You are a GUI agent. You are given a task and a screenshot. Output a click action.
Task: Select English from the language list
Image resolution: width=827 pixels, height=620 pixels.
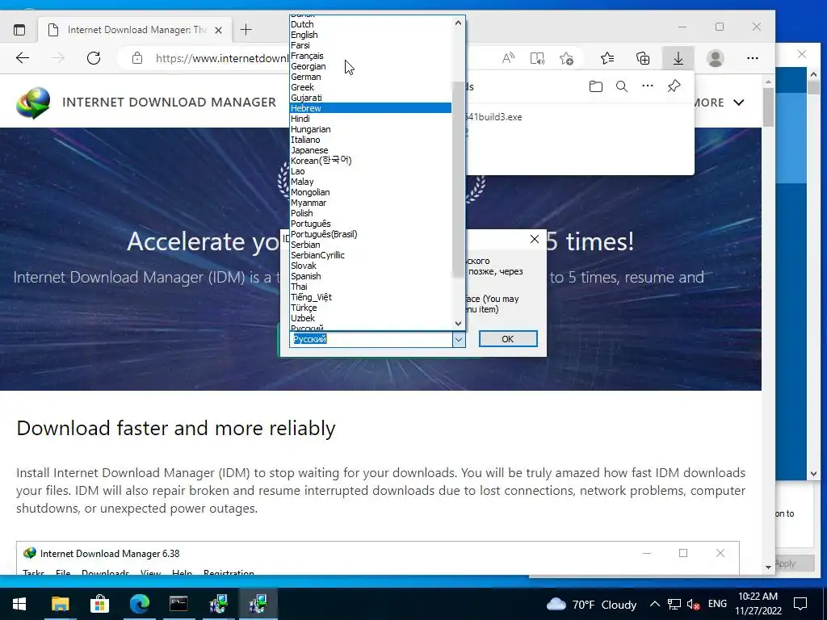click(371, 35)
